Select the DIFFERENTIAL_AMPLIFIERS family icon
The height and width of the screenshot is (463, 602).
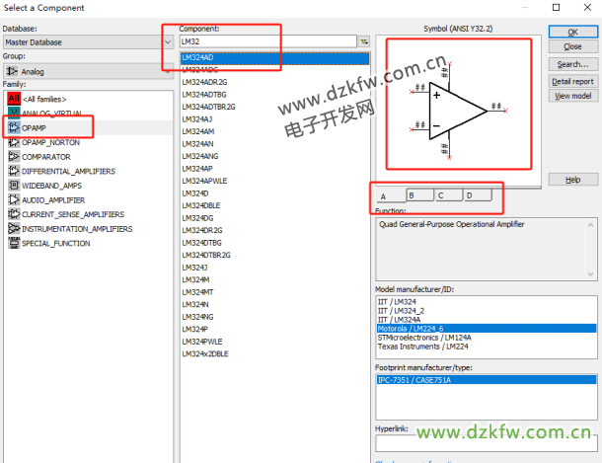[x=14, y=171]
